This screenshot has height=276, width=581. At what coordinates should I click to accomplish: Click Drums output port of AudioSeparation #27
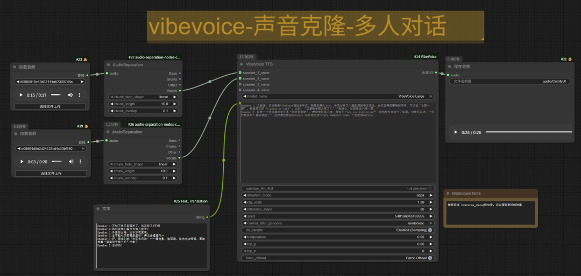[180, 79]
